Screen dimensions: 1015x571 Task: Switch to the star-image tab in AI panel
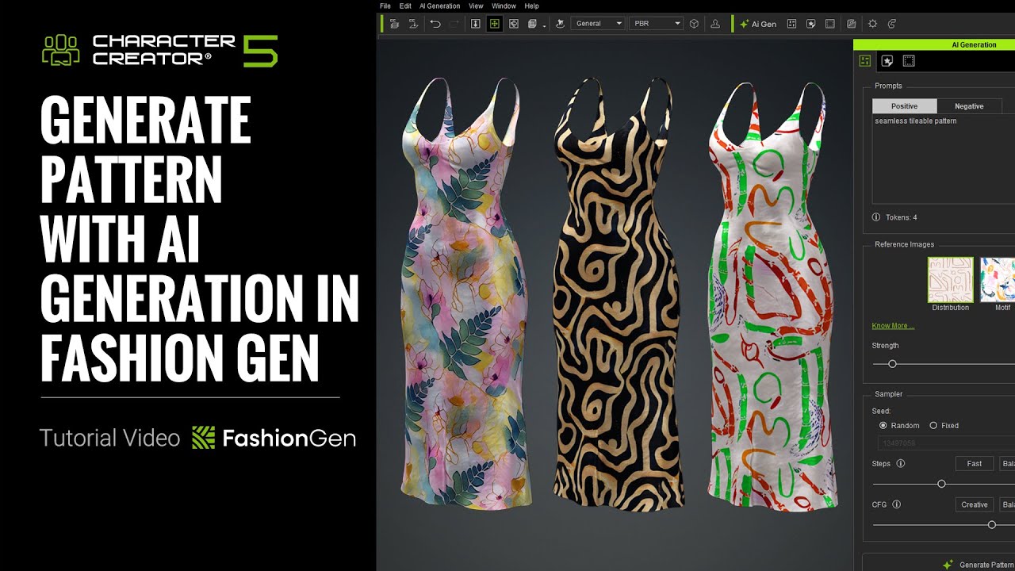[887, 61]
